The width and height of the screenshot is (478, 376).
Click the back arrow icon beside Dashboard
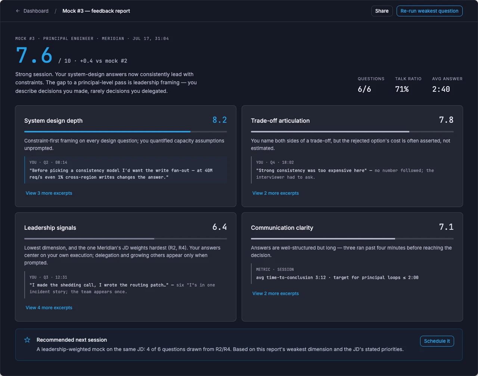pos(18,11)
